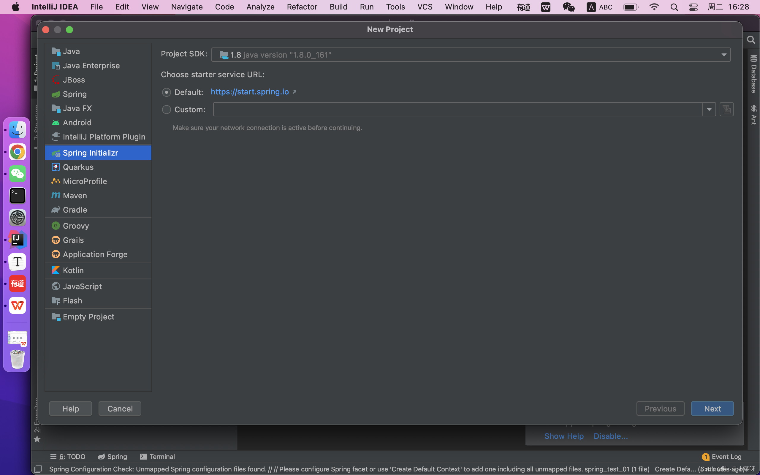Select the Default starter URL radio
The height and width of the screenshot is (475, 760).
167,92
